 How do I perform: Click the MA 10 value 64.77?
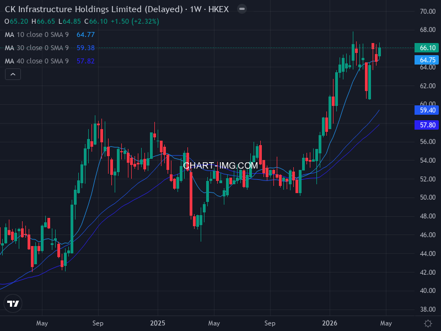click(85, 35)
